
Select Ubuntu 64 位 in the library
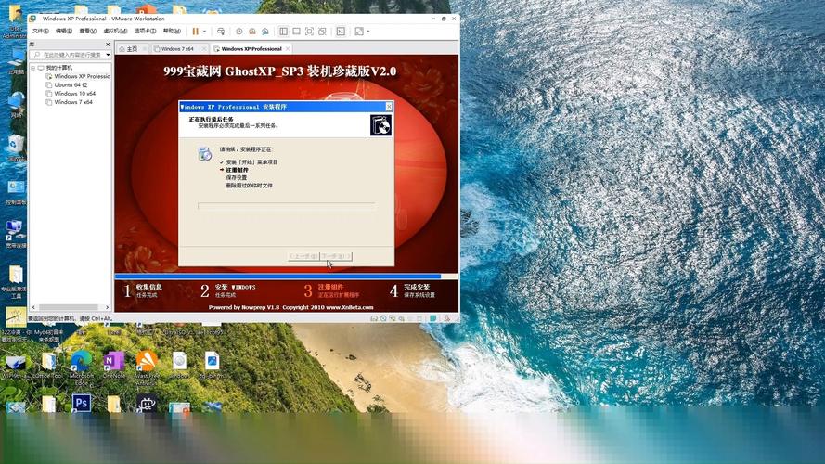[70, 84]
